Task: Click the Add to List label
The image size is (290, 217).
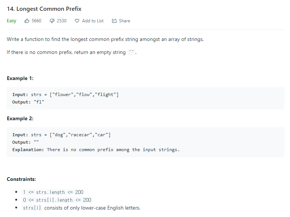Action: (x=93, y=21)
